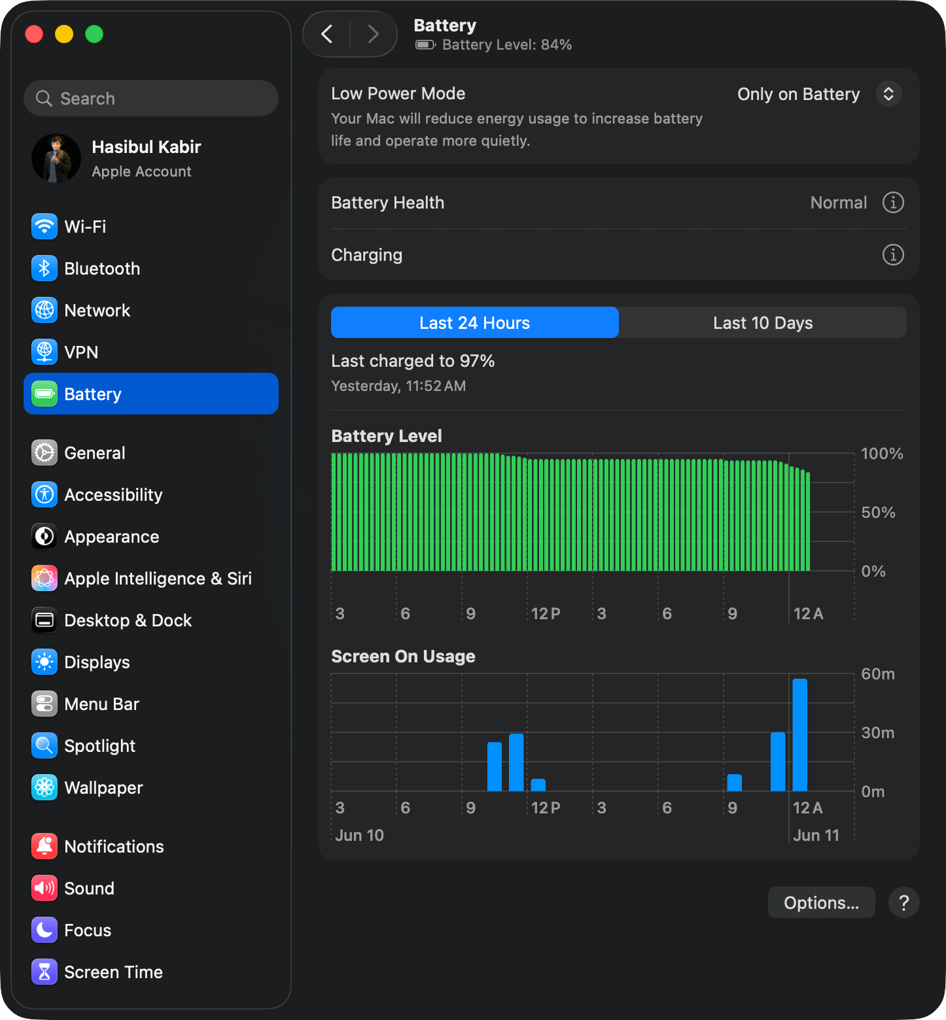Click the Battery Level: 84% status text

coord(507,45)
